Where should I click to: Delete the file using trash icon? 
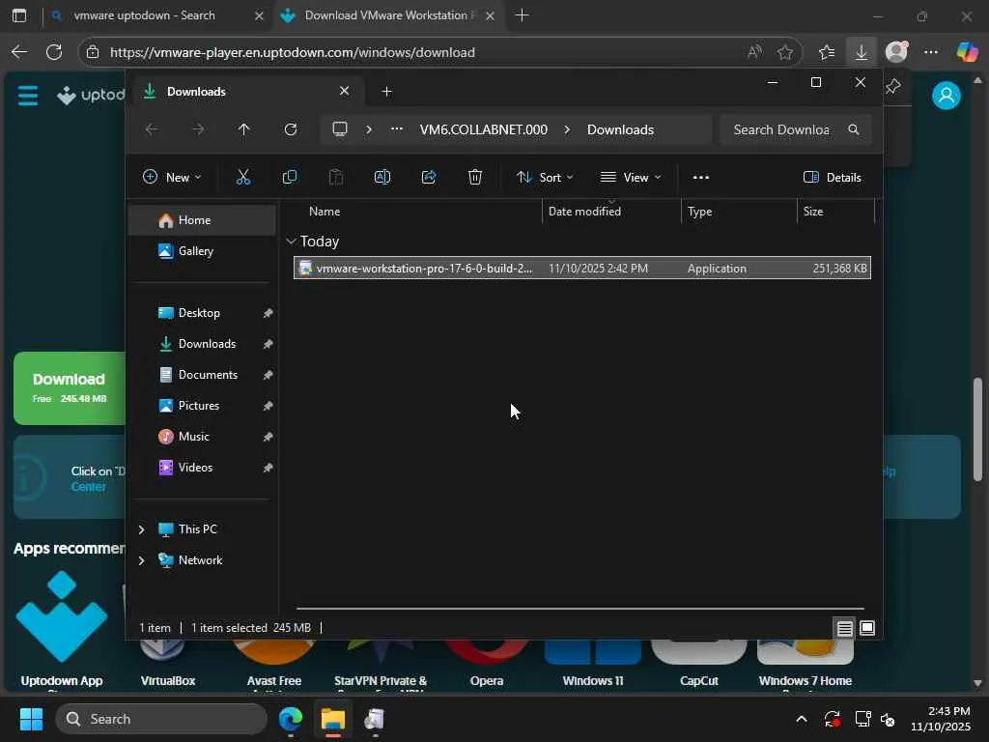point(475,178)
